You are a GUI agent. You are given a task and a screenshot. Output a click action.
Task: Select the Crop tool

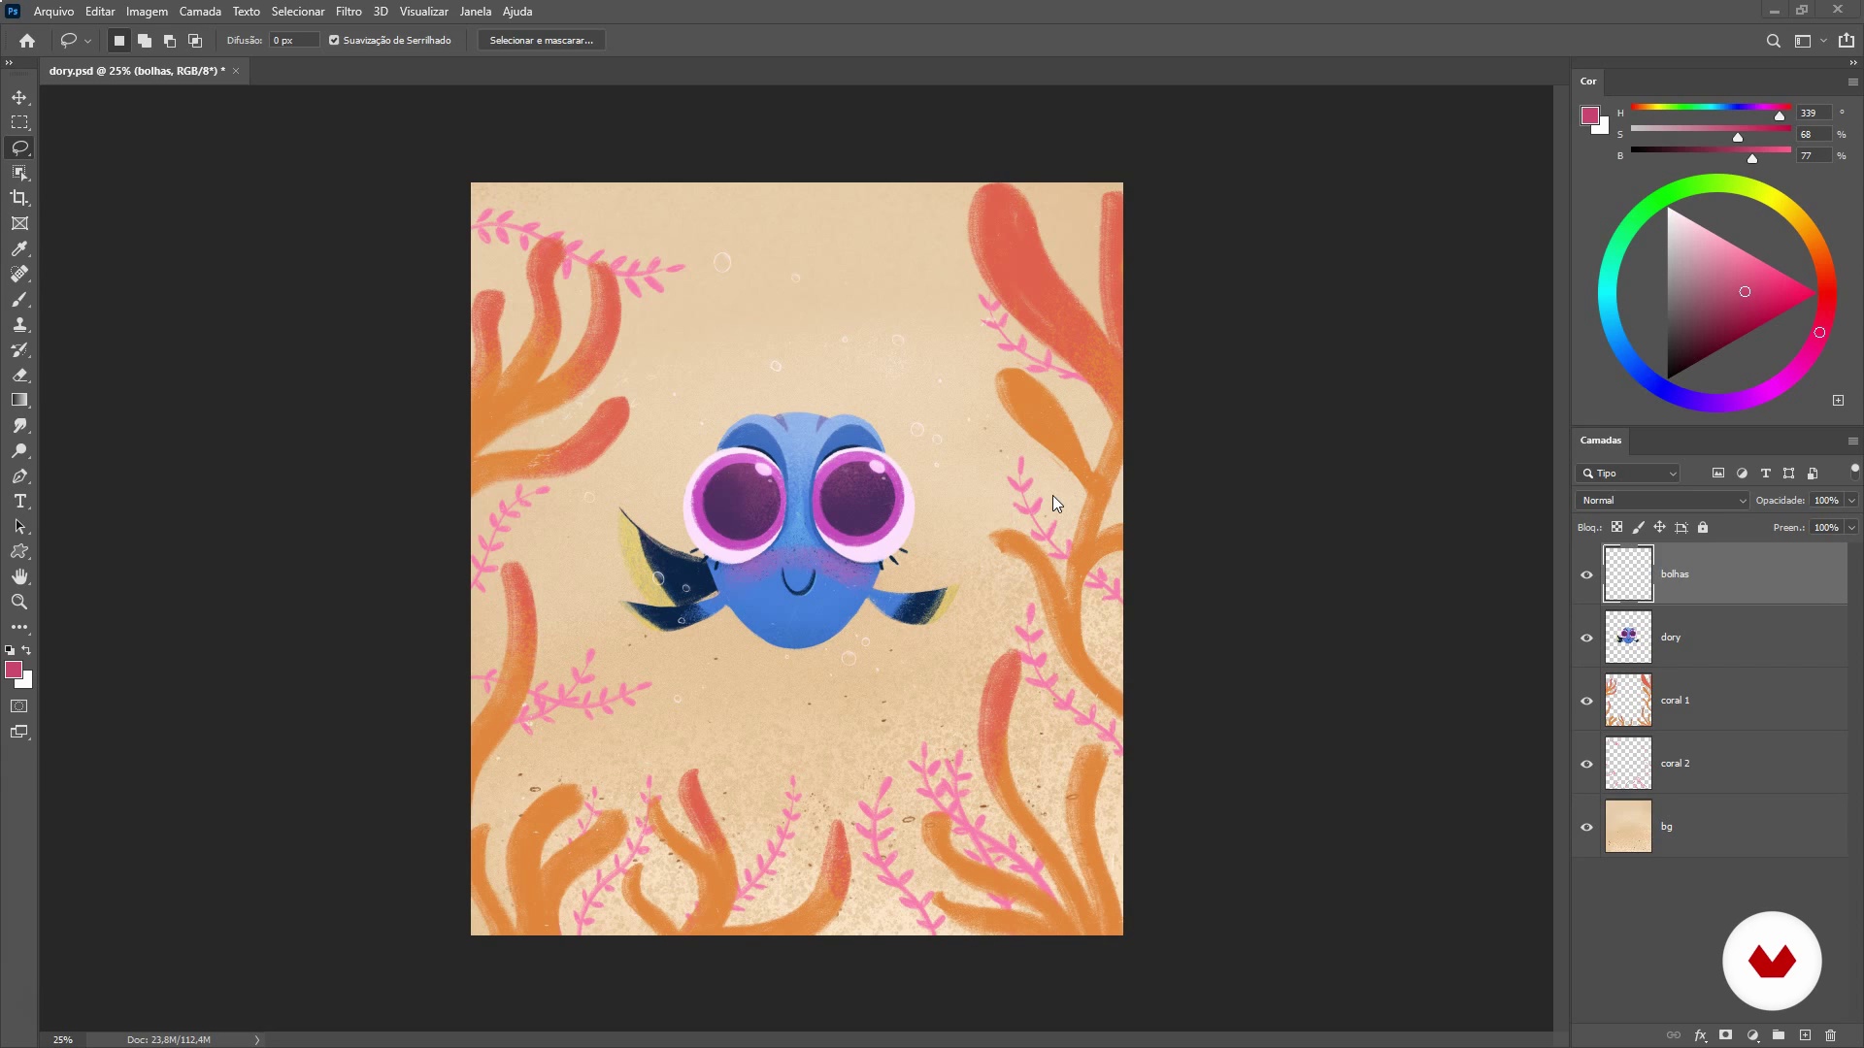pyautogui.click(x=19, y=198)
